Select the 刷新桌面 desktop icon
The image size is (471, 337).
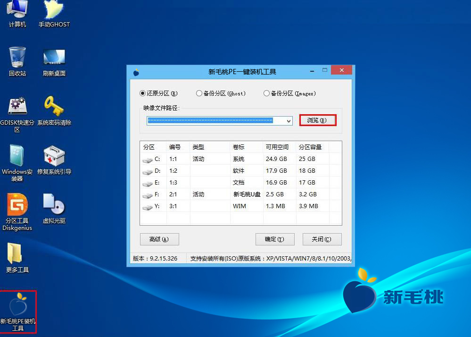point(54,62)
